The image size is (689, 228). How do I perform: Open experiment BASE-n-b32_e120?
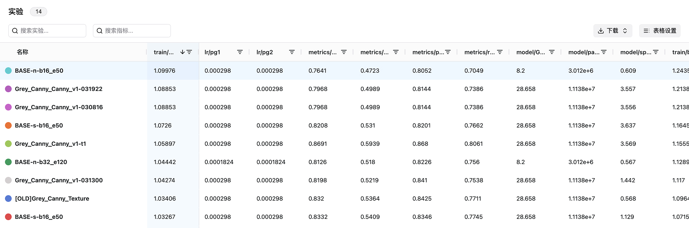(x=41, y=162)
